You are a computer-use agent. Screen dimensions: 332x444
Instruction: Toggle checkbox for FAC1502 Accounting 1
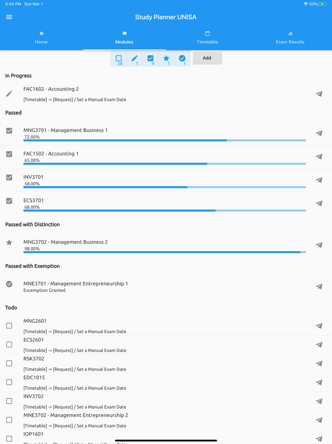(x=9, y=154)
